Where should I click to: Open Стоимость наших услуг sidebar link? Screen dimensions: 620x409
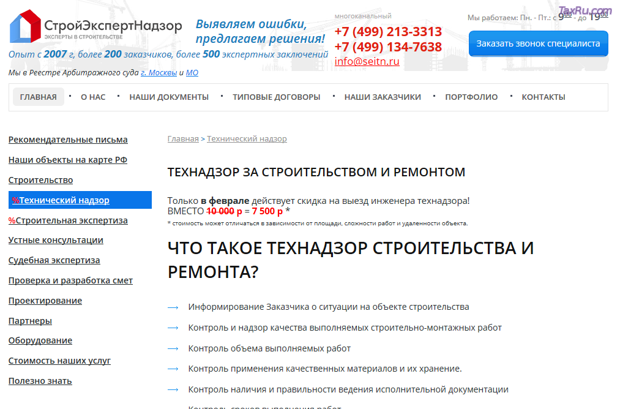click(59, 361)
